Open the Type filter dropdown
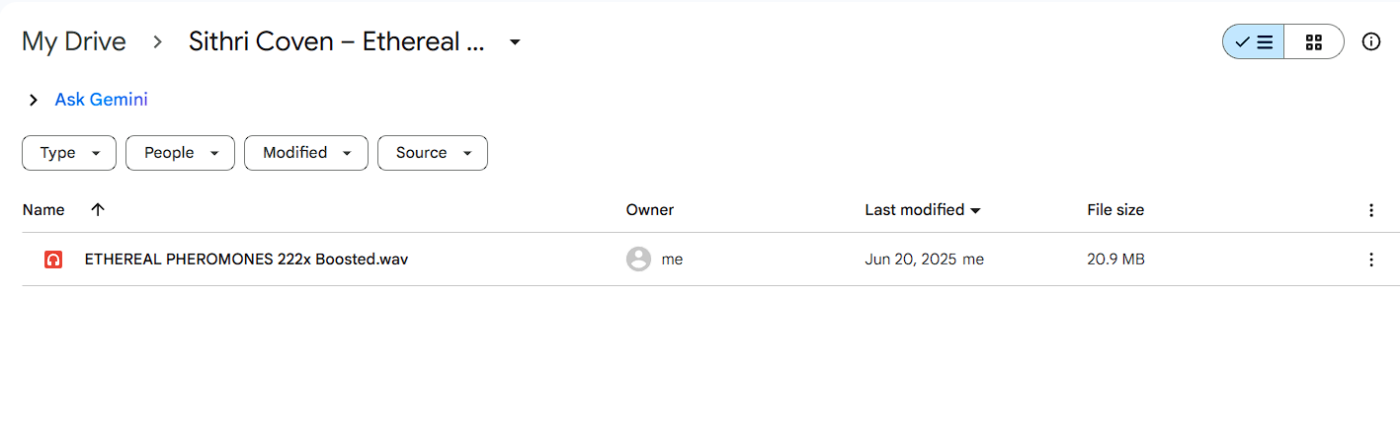Viewport: 1400px width, 446px height. click(69, 153)
